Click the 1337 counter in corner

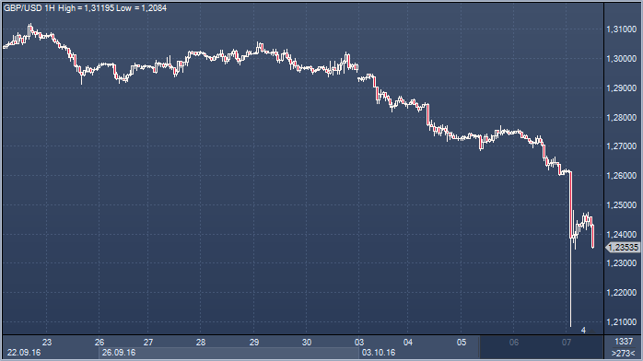(x=624, y=342)
